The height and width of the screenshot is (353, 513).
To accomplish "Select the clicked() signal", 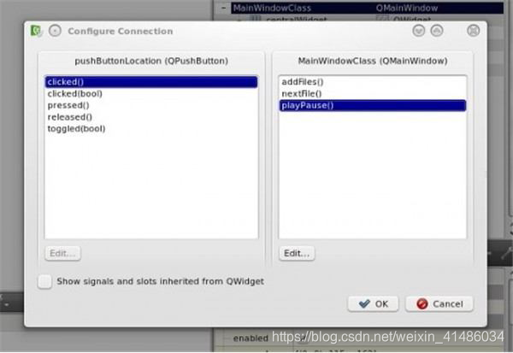I will tap(151, 82).
